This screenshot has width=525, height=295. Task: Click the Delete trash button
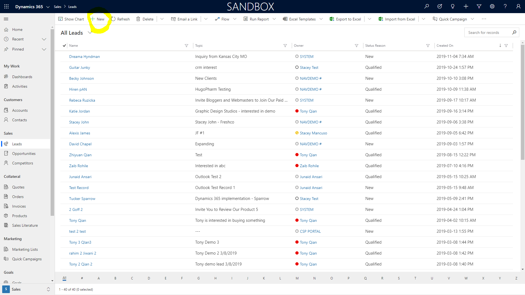145,19
